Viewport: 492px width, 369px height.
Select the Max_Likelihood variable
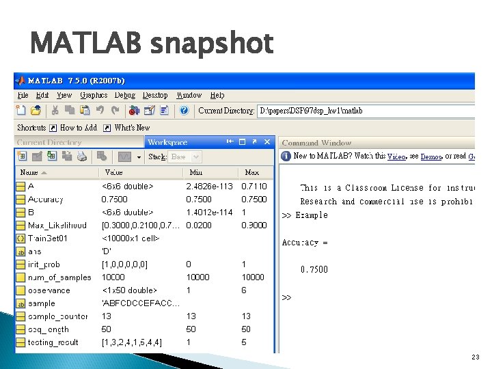coord(144,225)
